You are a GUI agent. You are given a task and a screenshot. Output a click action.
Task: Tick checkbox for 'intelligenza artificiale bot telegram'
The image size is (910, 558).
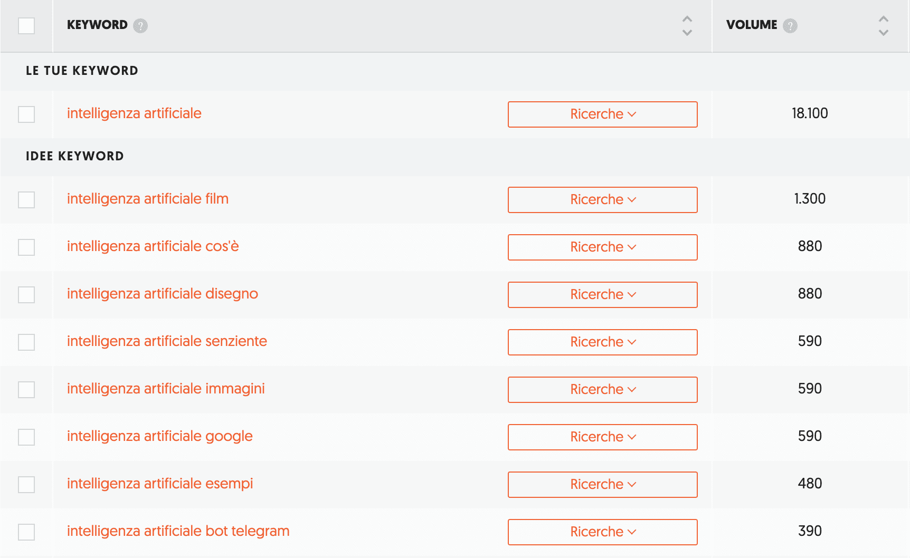point(26,532)
